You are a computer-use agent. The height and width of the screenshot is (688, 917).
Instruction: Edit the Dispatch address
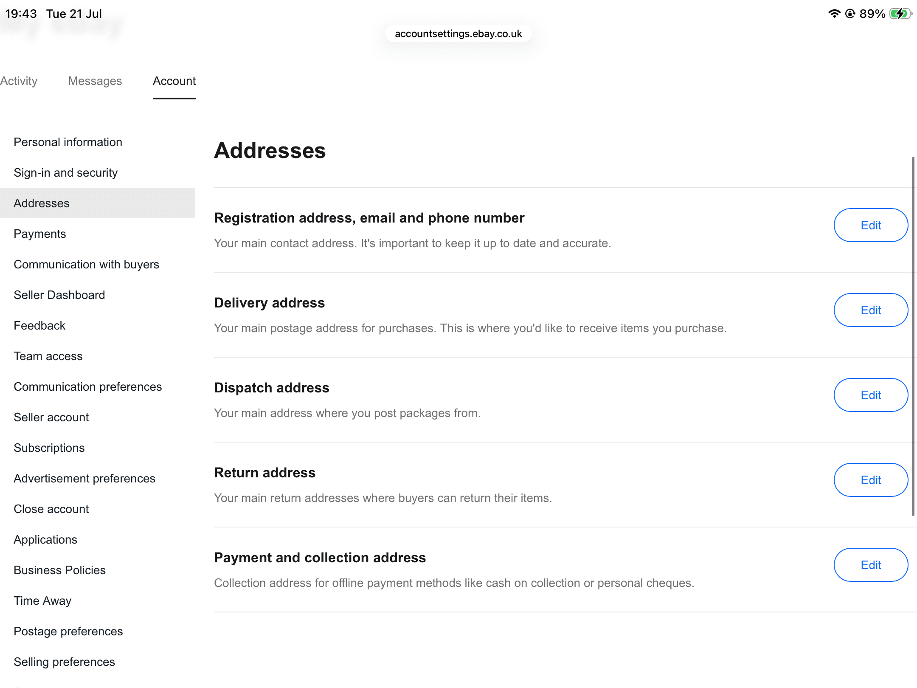click(871, 395)
